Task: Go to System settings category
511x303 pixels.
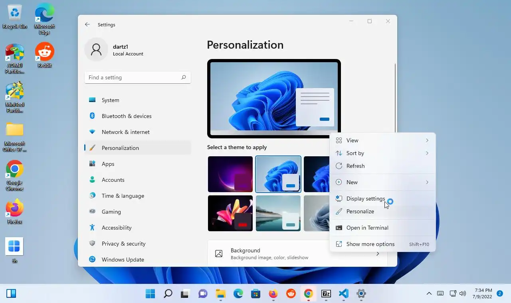Action: [x=138, y=100]
